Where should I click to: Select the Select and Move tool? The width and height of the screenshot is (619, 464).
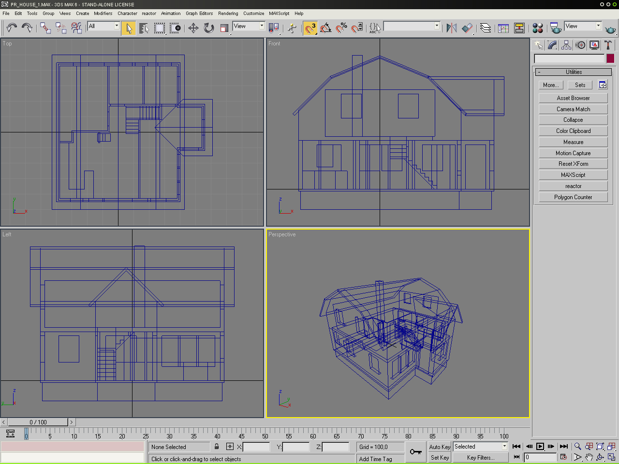(x=193, y=28)
